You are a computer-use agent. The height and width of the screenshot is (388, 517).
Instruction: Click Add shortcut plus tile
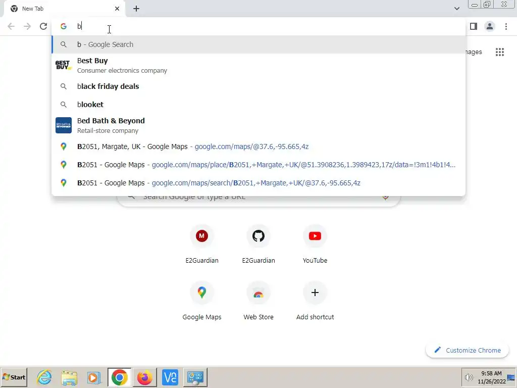click(315, 301)
